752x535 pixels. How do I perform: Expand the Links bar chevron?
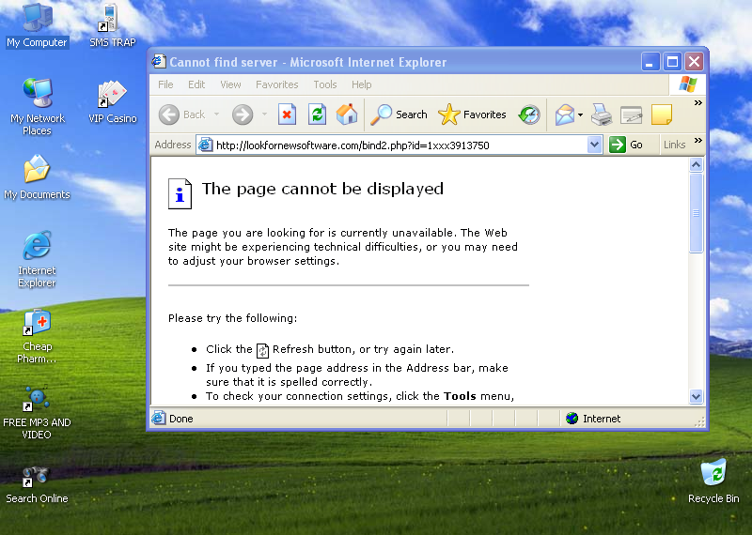pos(698,141)
